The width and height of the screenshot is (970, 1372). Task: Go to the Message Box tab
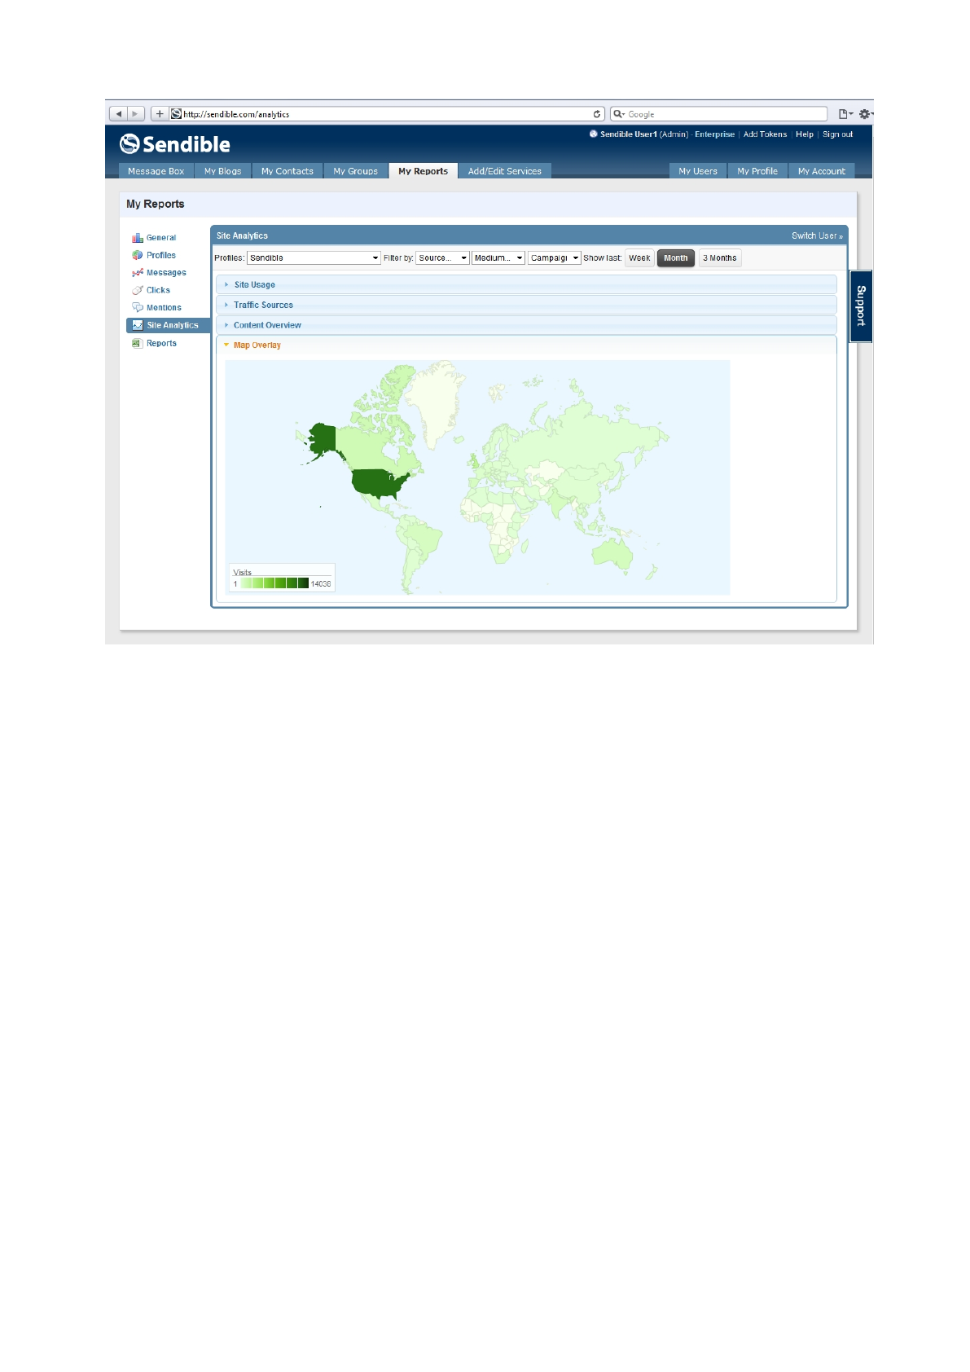click(x=156, y=171)
